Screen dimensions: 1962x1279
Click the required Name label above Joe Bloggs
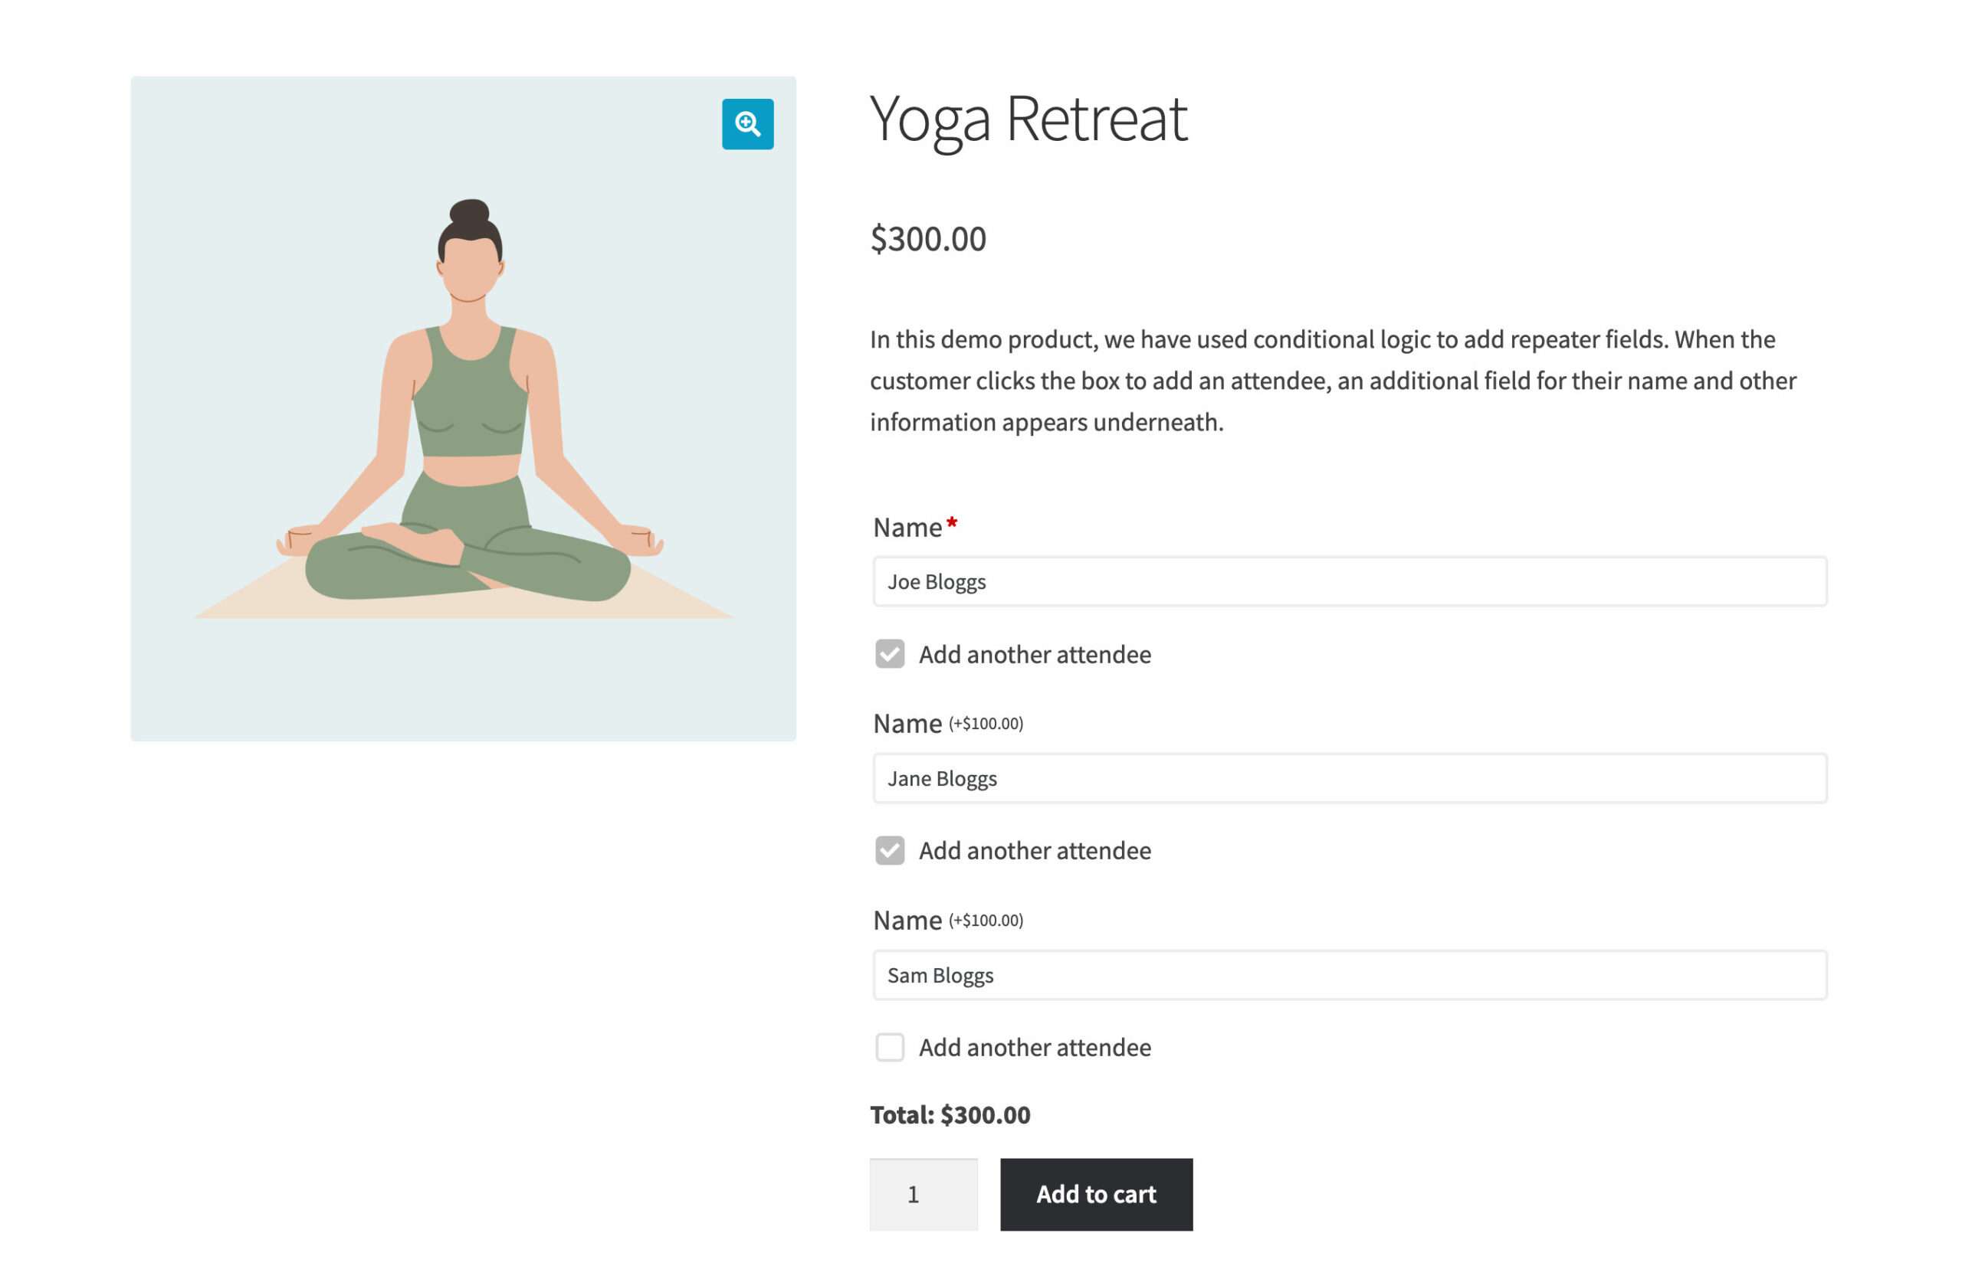pyautogui.click(x=907, y=527)
